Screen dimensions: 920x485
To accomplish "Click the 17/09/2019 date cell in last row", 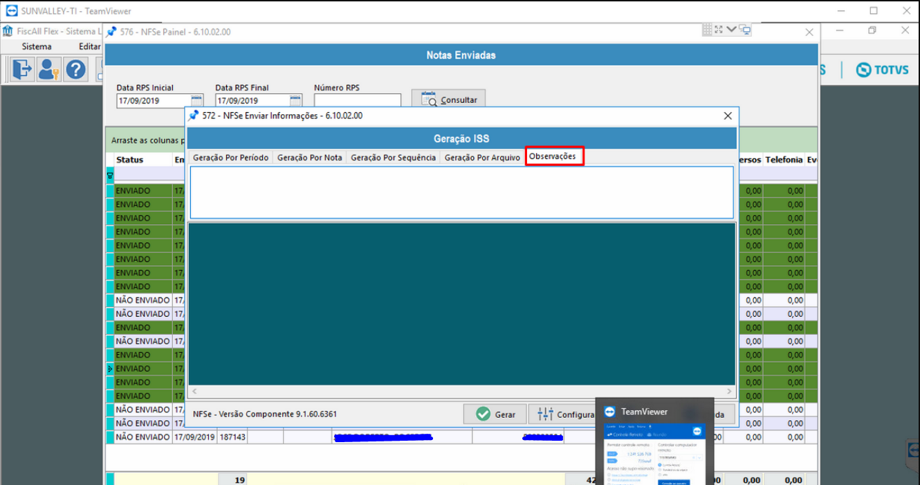I will [194, 437].
